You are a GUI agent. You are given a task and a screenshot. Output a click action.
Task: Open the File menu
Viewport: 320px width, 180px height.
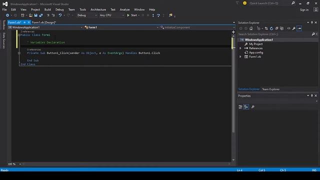(4, 9)
